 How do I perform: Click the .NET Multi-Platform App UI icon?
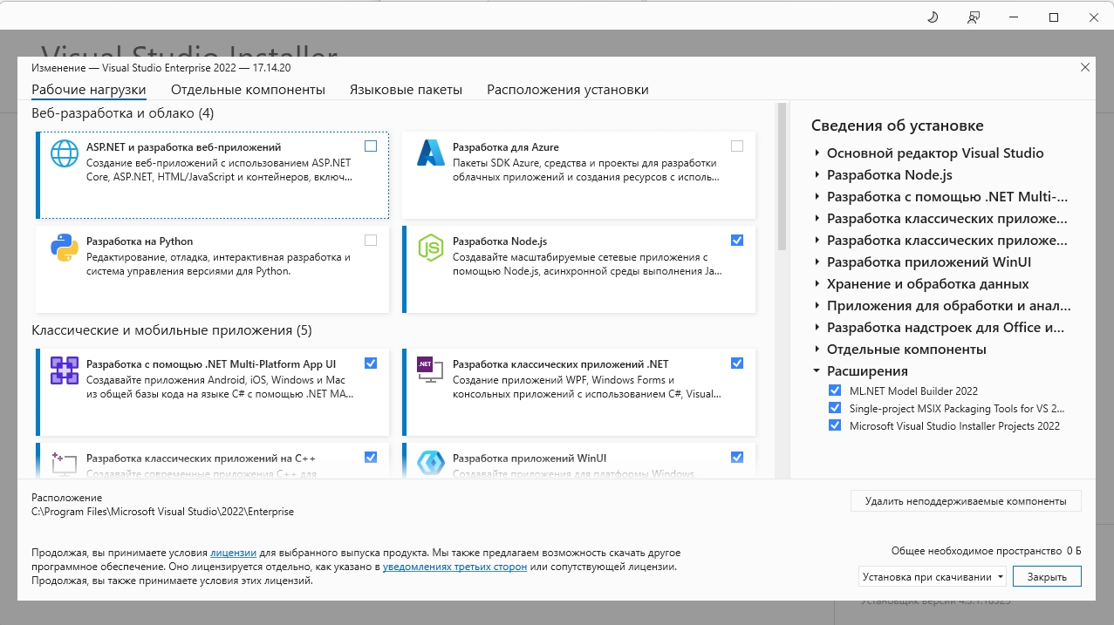coord(65,370)
